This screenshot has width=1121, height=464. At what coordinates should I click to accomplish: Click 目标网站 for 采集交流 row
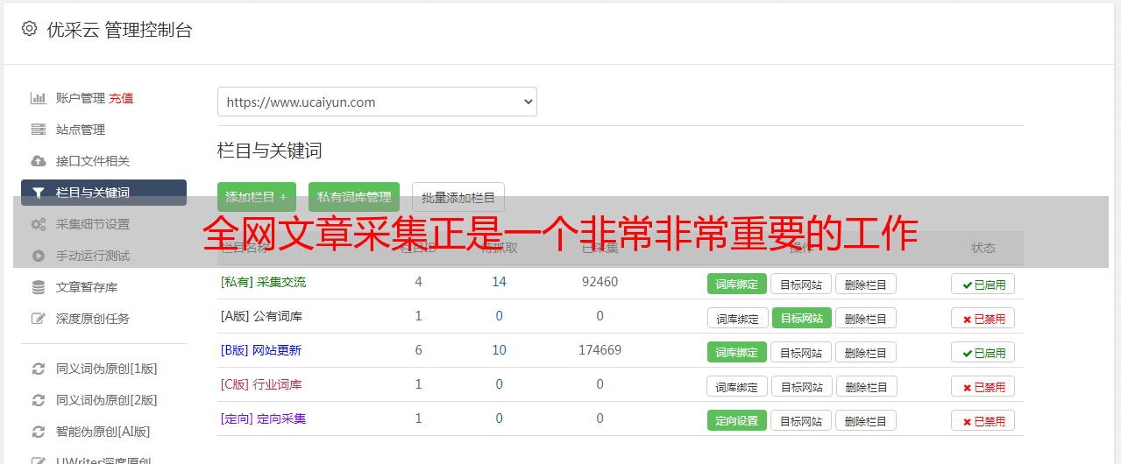click(801, 284)
